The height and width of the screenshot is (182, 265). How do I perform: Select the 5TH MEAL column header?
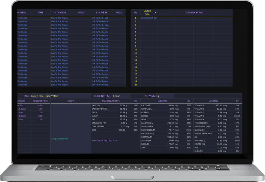pos(101,13)
